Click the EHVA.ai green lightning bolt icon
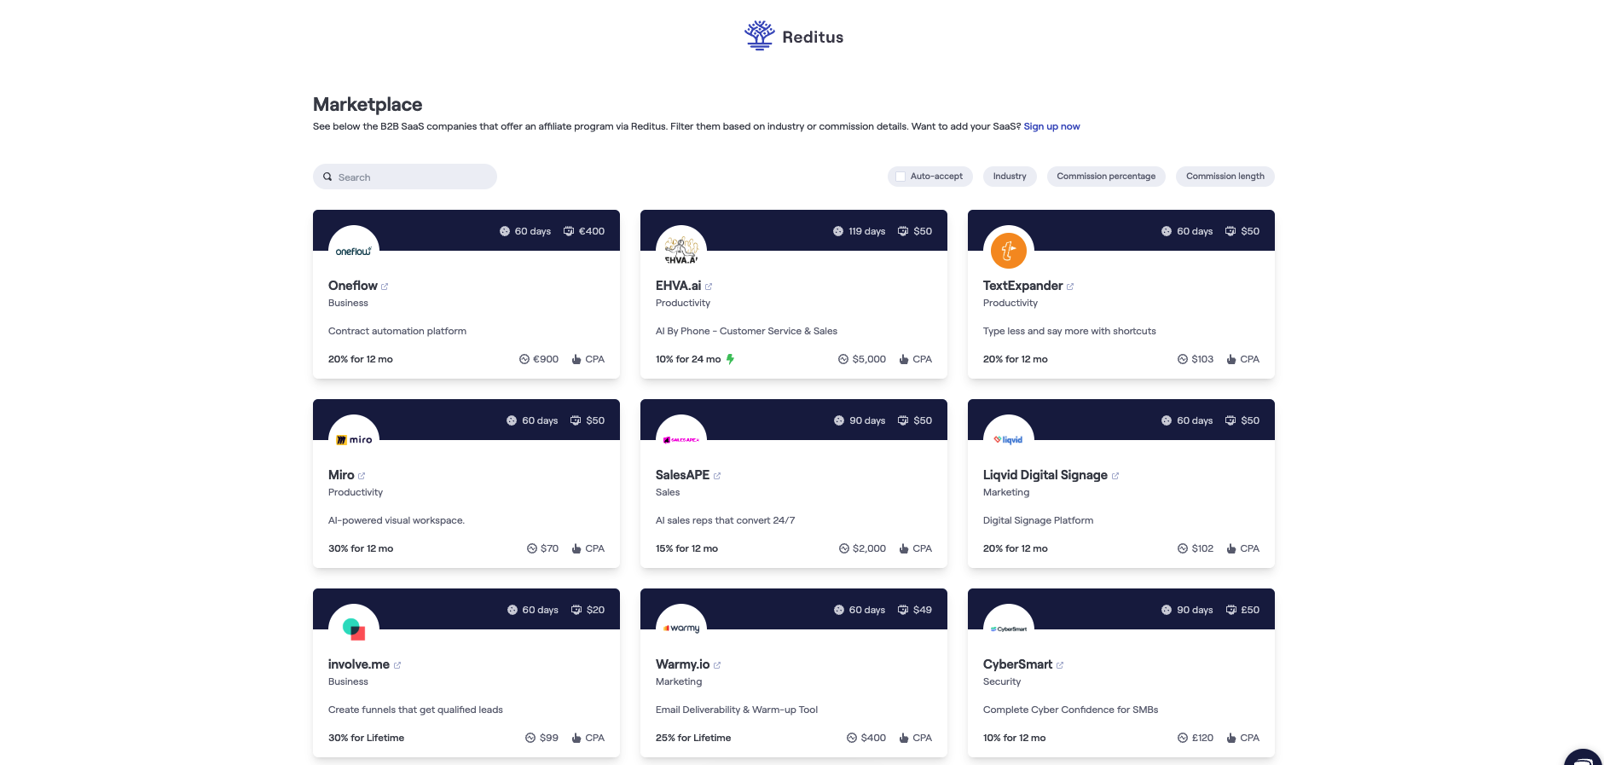The image size is (1604, 765). point(730,359)
